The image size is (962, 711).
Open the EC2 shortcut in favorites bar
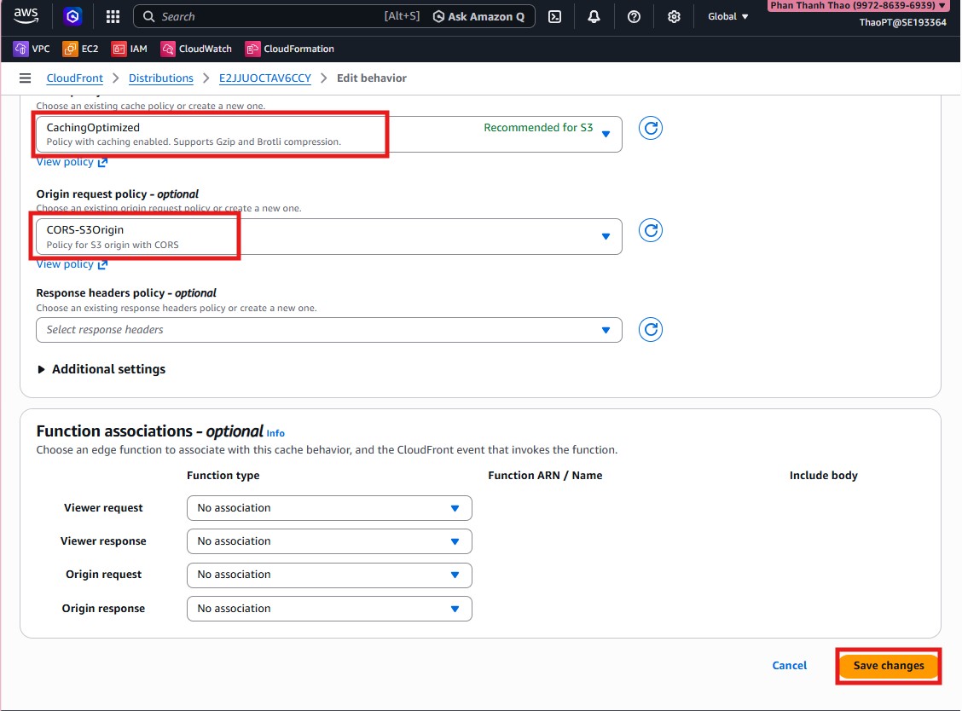click(x=81, y=49)
